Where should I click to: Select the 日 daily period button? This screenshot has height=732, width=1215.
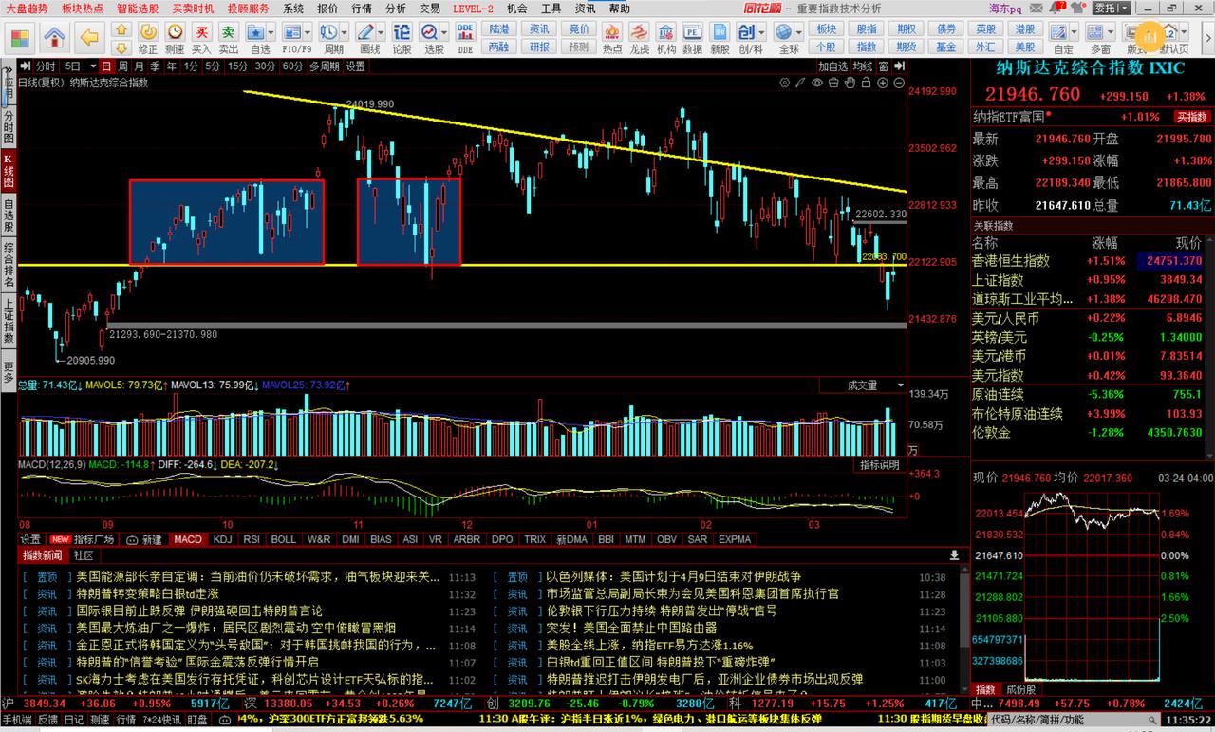(x=106, y=66)
